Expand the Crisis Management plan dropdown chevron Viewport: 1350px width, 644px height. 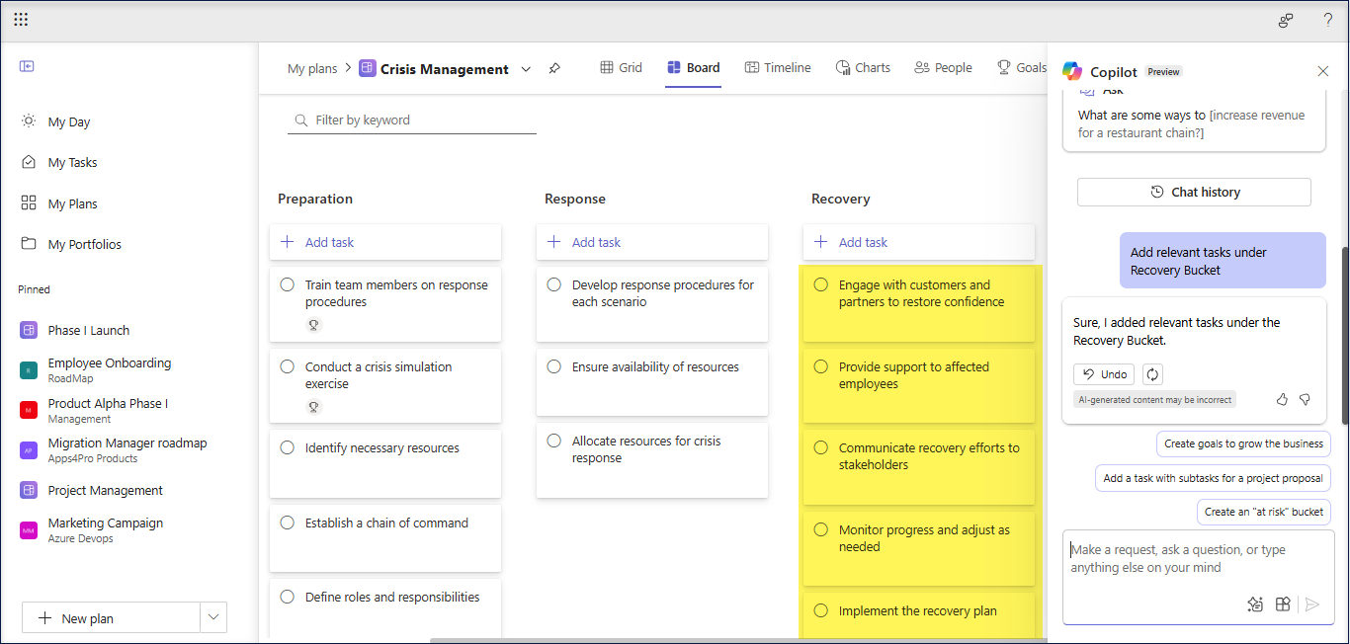click(526, 69)
